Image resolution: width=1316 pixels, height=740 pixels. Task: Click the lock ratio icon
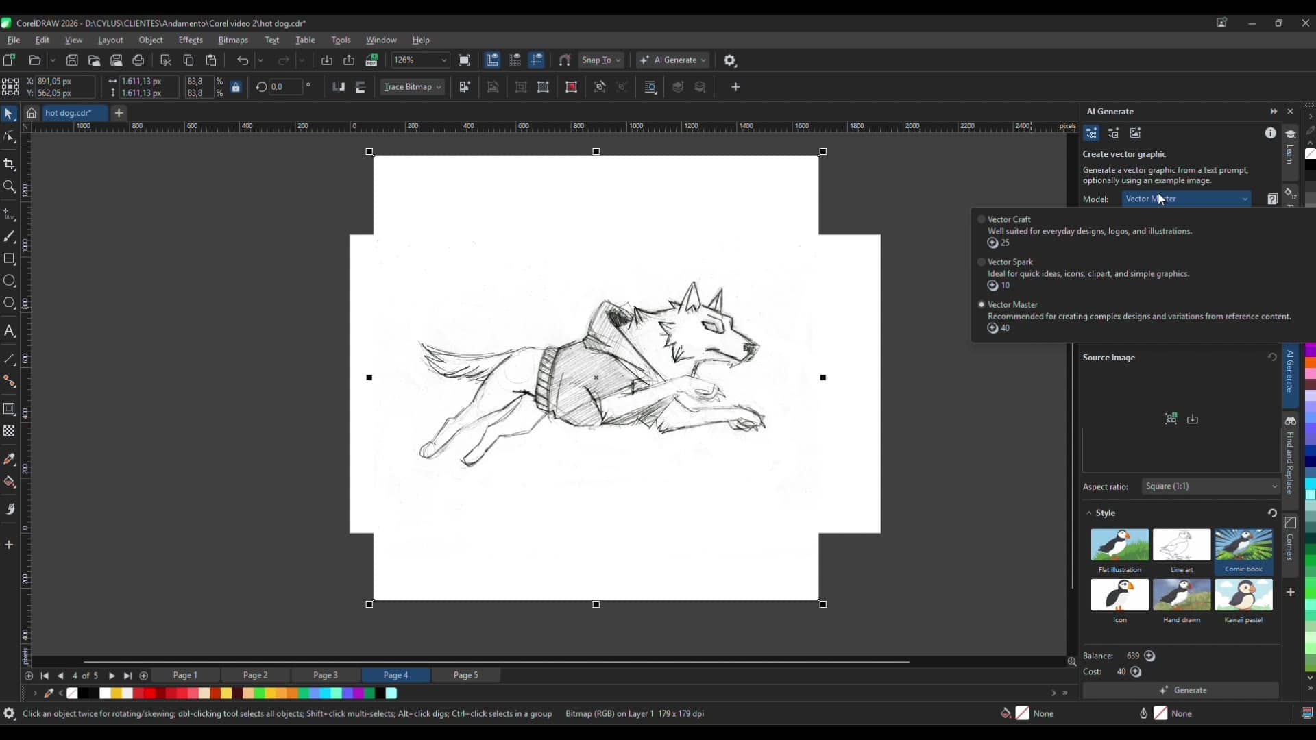coord(236,87)
